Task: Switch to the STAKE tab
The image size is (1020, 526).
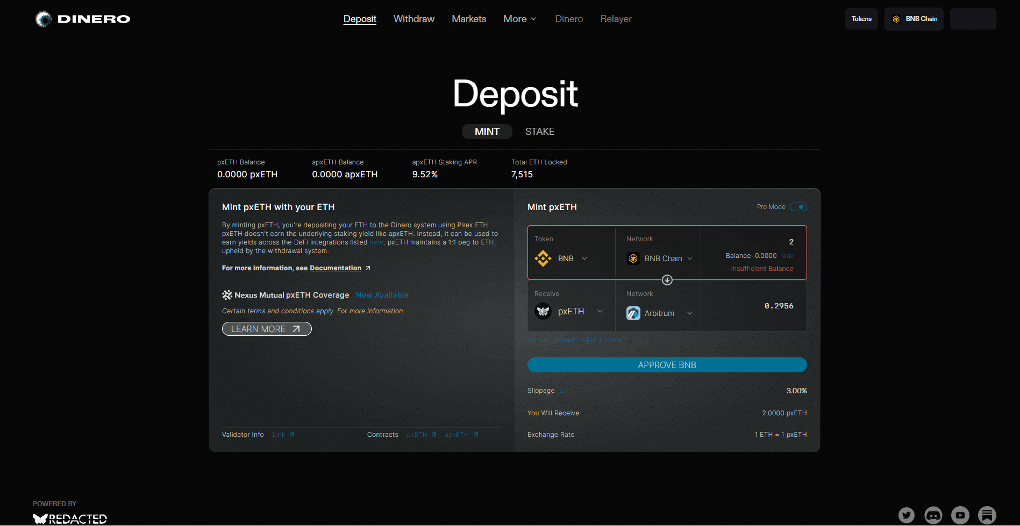Action: [540, 132]
